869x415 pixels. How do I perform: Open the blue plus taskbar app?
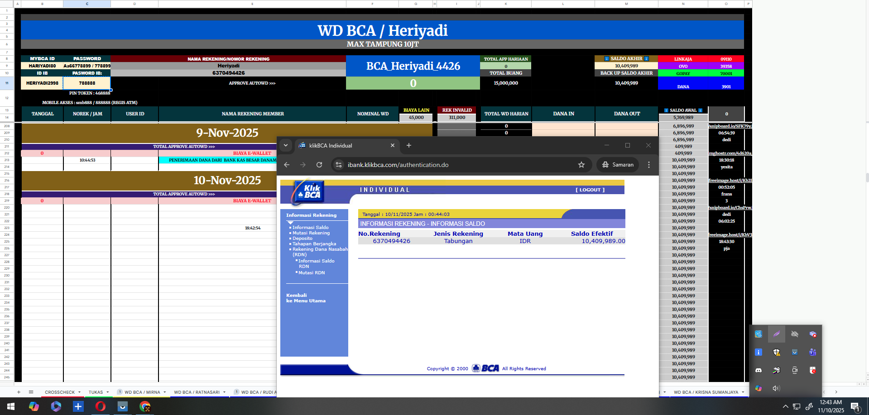click(x=78, y=406)
